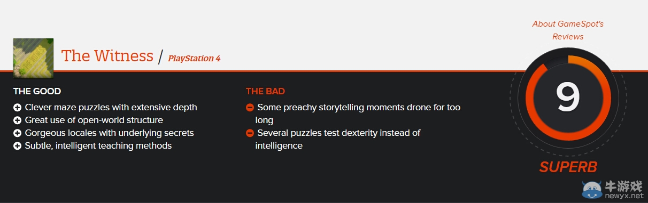Click the newyx.net watermark logo icon

(591, 190)
